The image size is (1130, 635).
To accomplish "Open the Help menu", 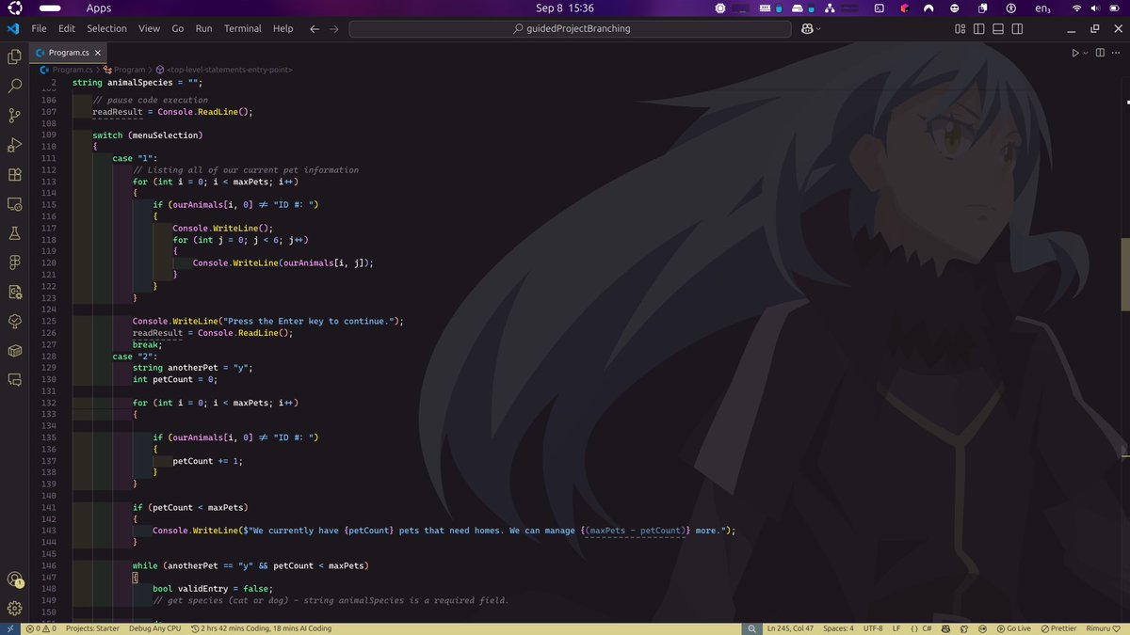I will 283,28.
